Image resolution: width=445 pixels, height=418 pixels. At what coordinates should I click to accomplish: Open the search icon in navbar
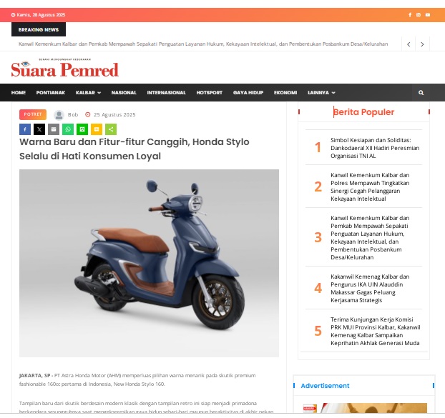tap(421, 93)
